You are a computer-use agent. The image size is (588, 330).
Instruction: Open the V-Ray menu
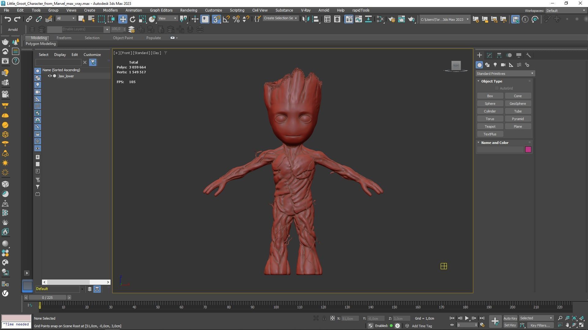click(x=306, y=10)
